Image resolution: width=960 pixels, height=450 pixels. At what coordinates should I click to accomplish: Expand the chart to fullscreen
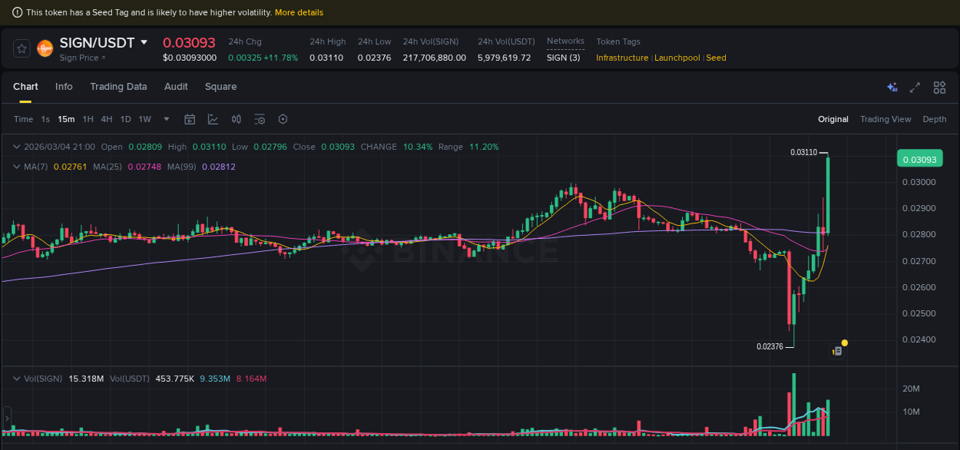pos(915,88)
